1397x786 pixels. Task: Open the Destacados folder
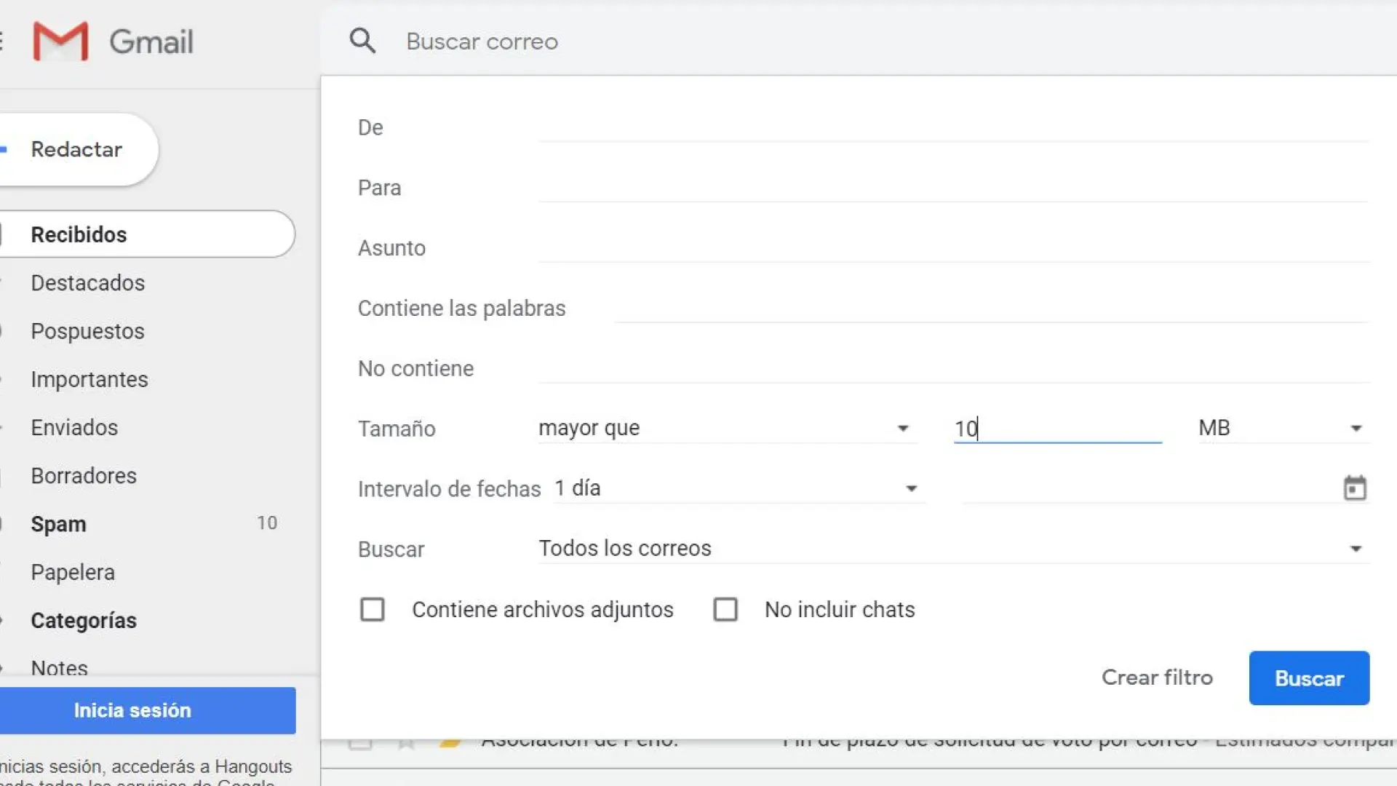click(x=88, y=283)
